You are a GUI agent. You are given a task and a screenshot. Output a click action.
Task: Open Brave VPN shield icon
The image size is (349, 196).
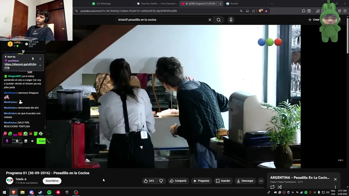tap(339, 11)
